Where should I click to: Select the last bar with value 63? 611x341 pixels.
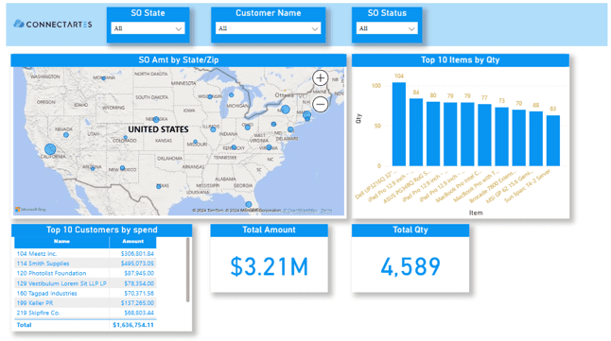point(553,141)
